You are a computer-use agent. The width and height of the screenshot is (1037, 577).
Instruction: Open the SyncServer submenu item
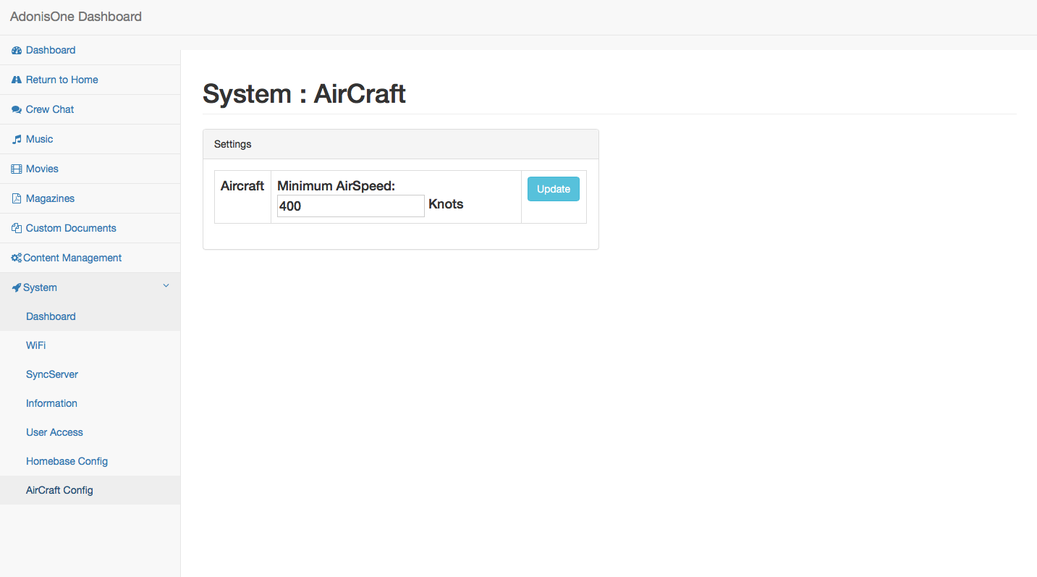(52, 374)
